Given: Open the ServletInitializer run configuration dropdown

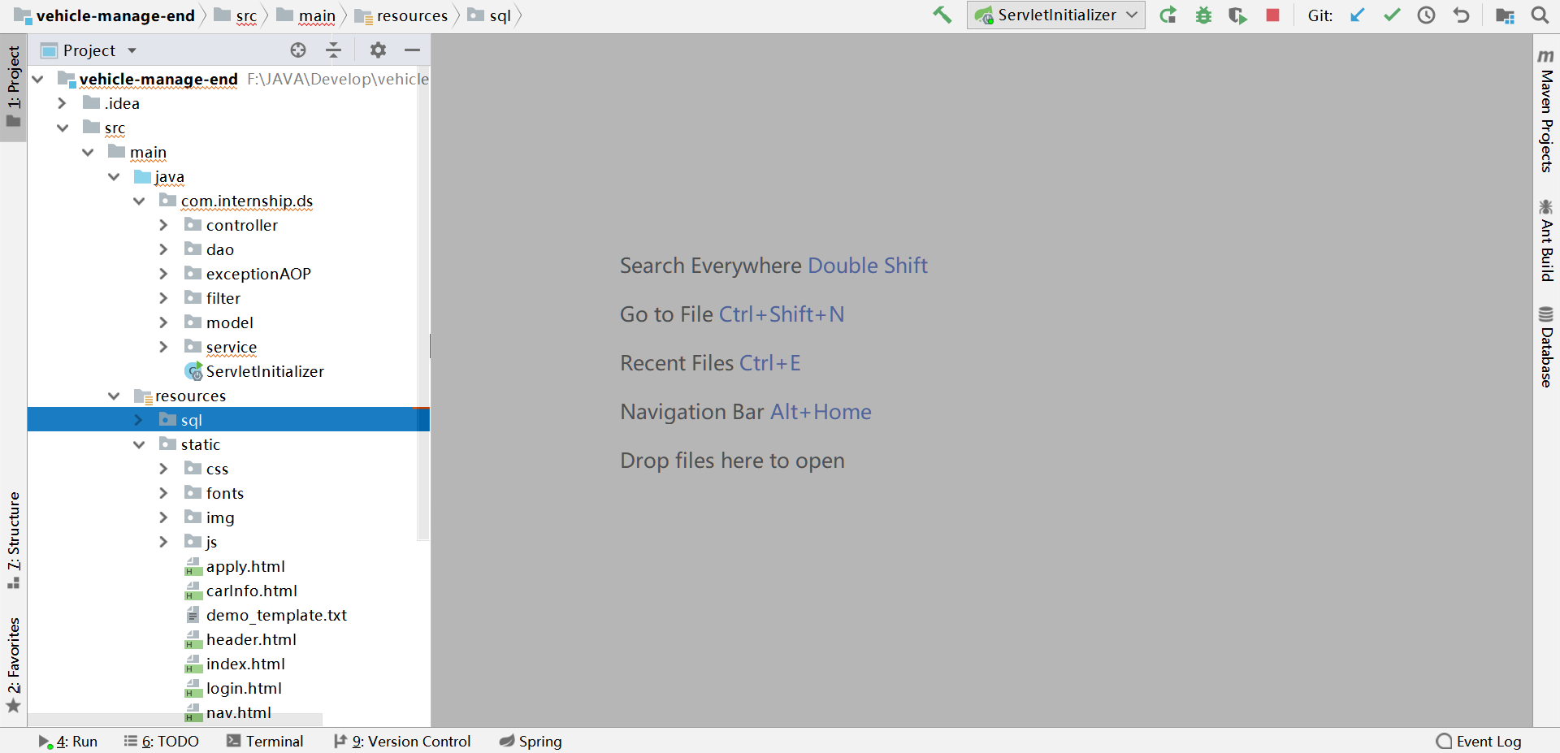Looking at the screenshot, I should pos(1055,15).
